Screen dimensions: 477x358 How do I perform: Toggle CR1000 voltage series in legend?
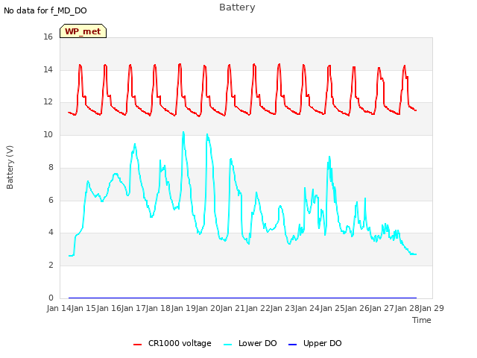click(172, 343)
